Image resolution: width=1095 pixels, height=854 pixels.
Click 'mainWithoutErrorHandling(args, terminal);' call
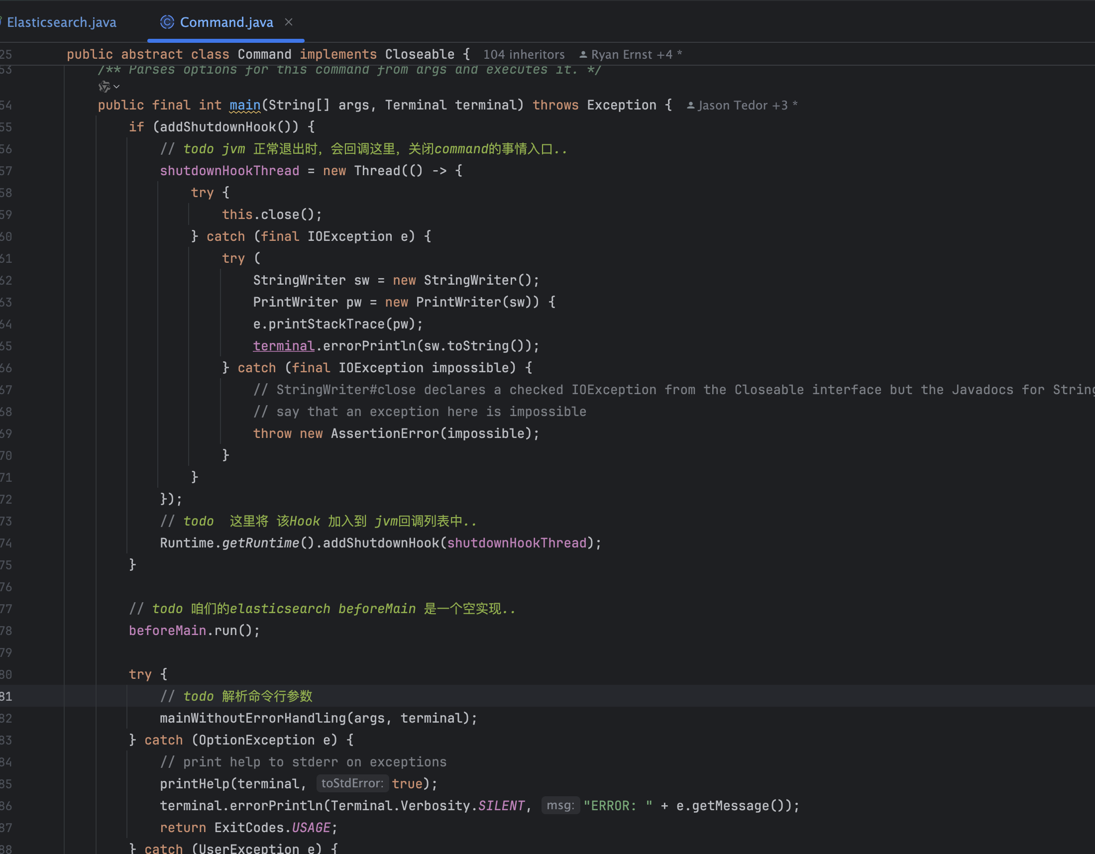[319, 718]
